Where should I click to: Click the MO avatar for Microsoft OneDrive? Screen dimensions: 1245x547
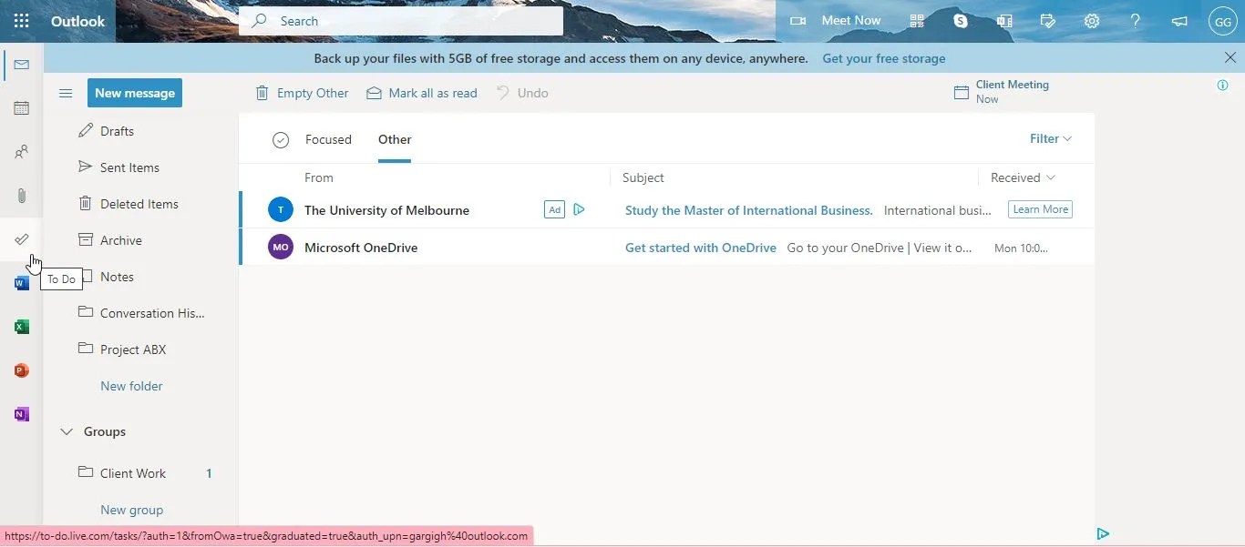tap(281, 247)
